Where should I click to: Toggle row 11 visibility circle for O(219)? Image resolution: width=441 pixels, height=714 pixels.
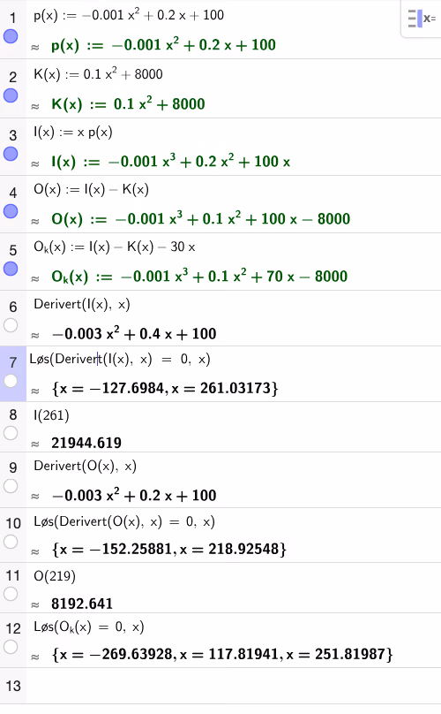11,594
